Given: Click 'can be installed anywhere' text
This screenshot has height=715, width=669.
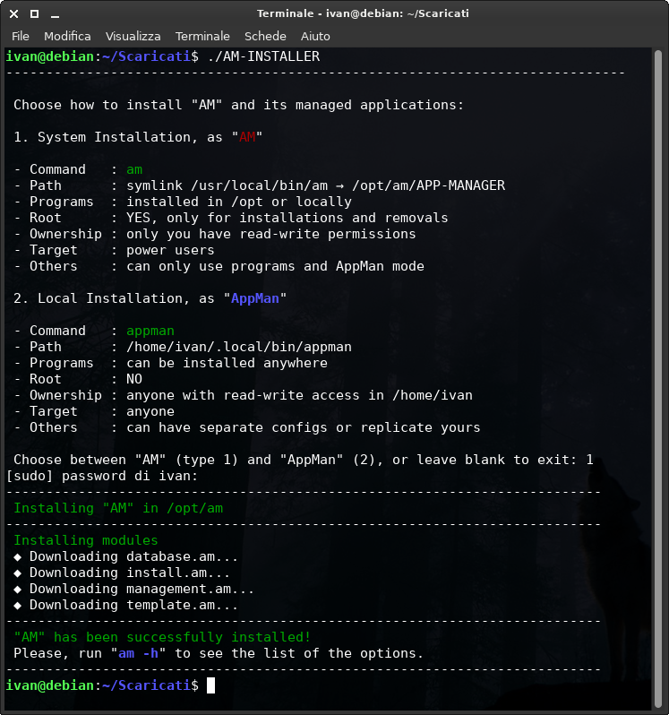Looking at the screenshot, I should 227,363.
